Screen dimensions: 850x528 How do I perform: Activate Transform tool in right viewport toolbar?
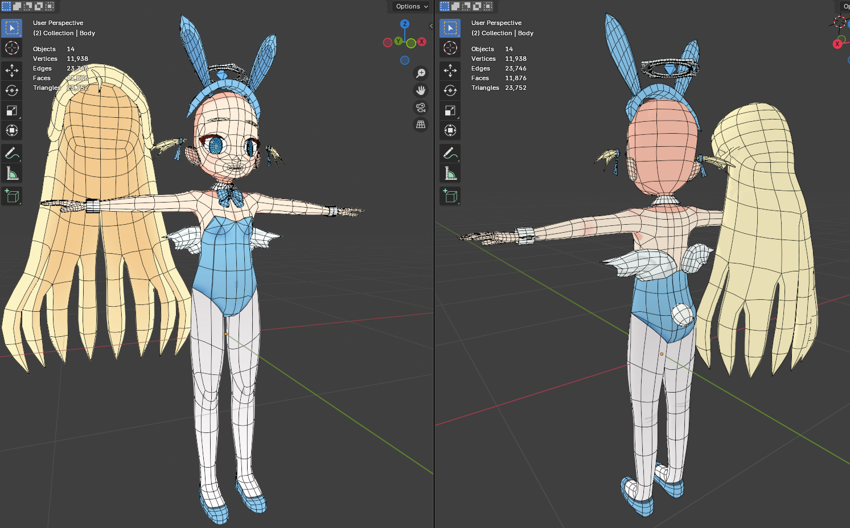[450, 130]
